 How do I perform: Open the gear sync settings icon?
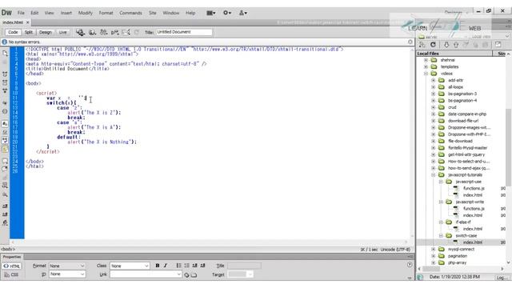[x=227, y=13]
